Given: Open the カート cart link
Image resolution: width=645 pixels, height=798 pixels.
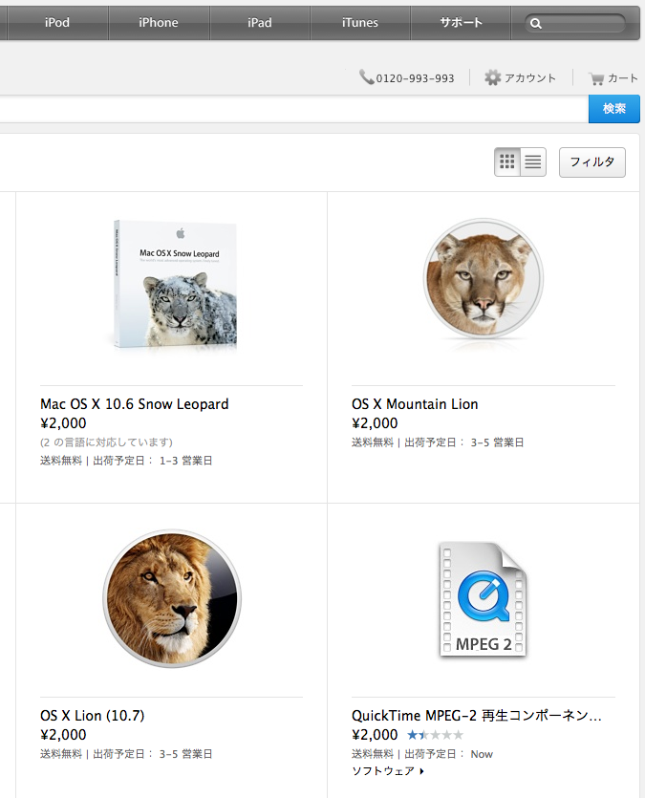Looking at the screenshot, I should pyautogui.click(x=623, y=77).
